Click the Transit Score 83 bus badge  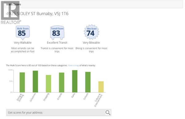click(57, 33)
